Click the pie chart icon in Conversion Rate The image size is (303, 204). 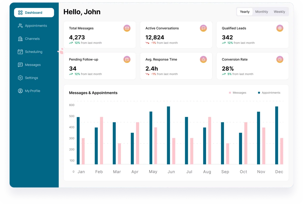click(x=280, y=59)
